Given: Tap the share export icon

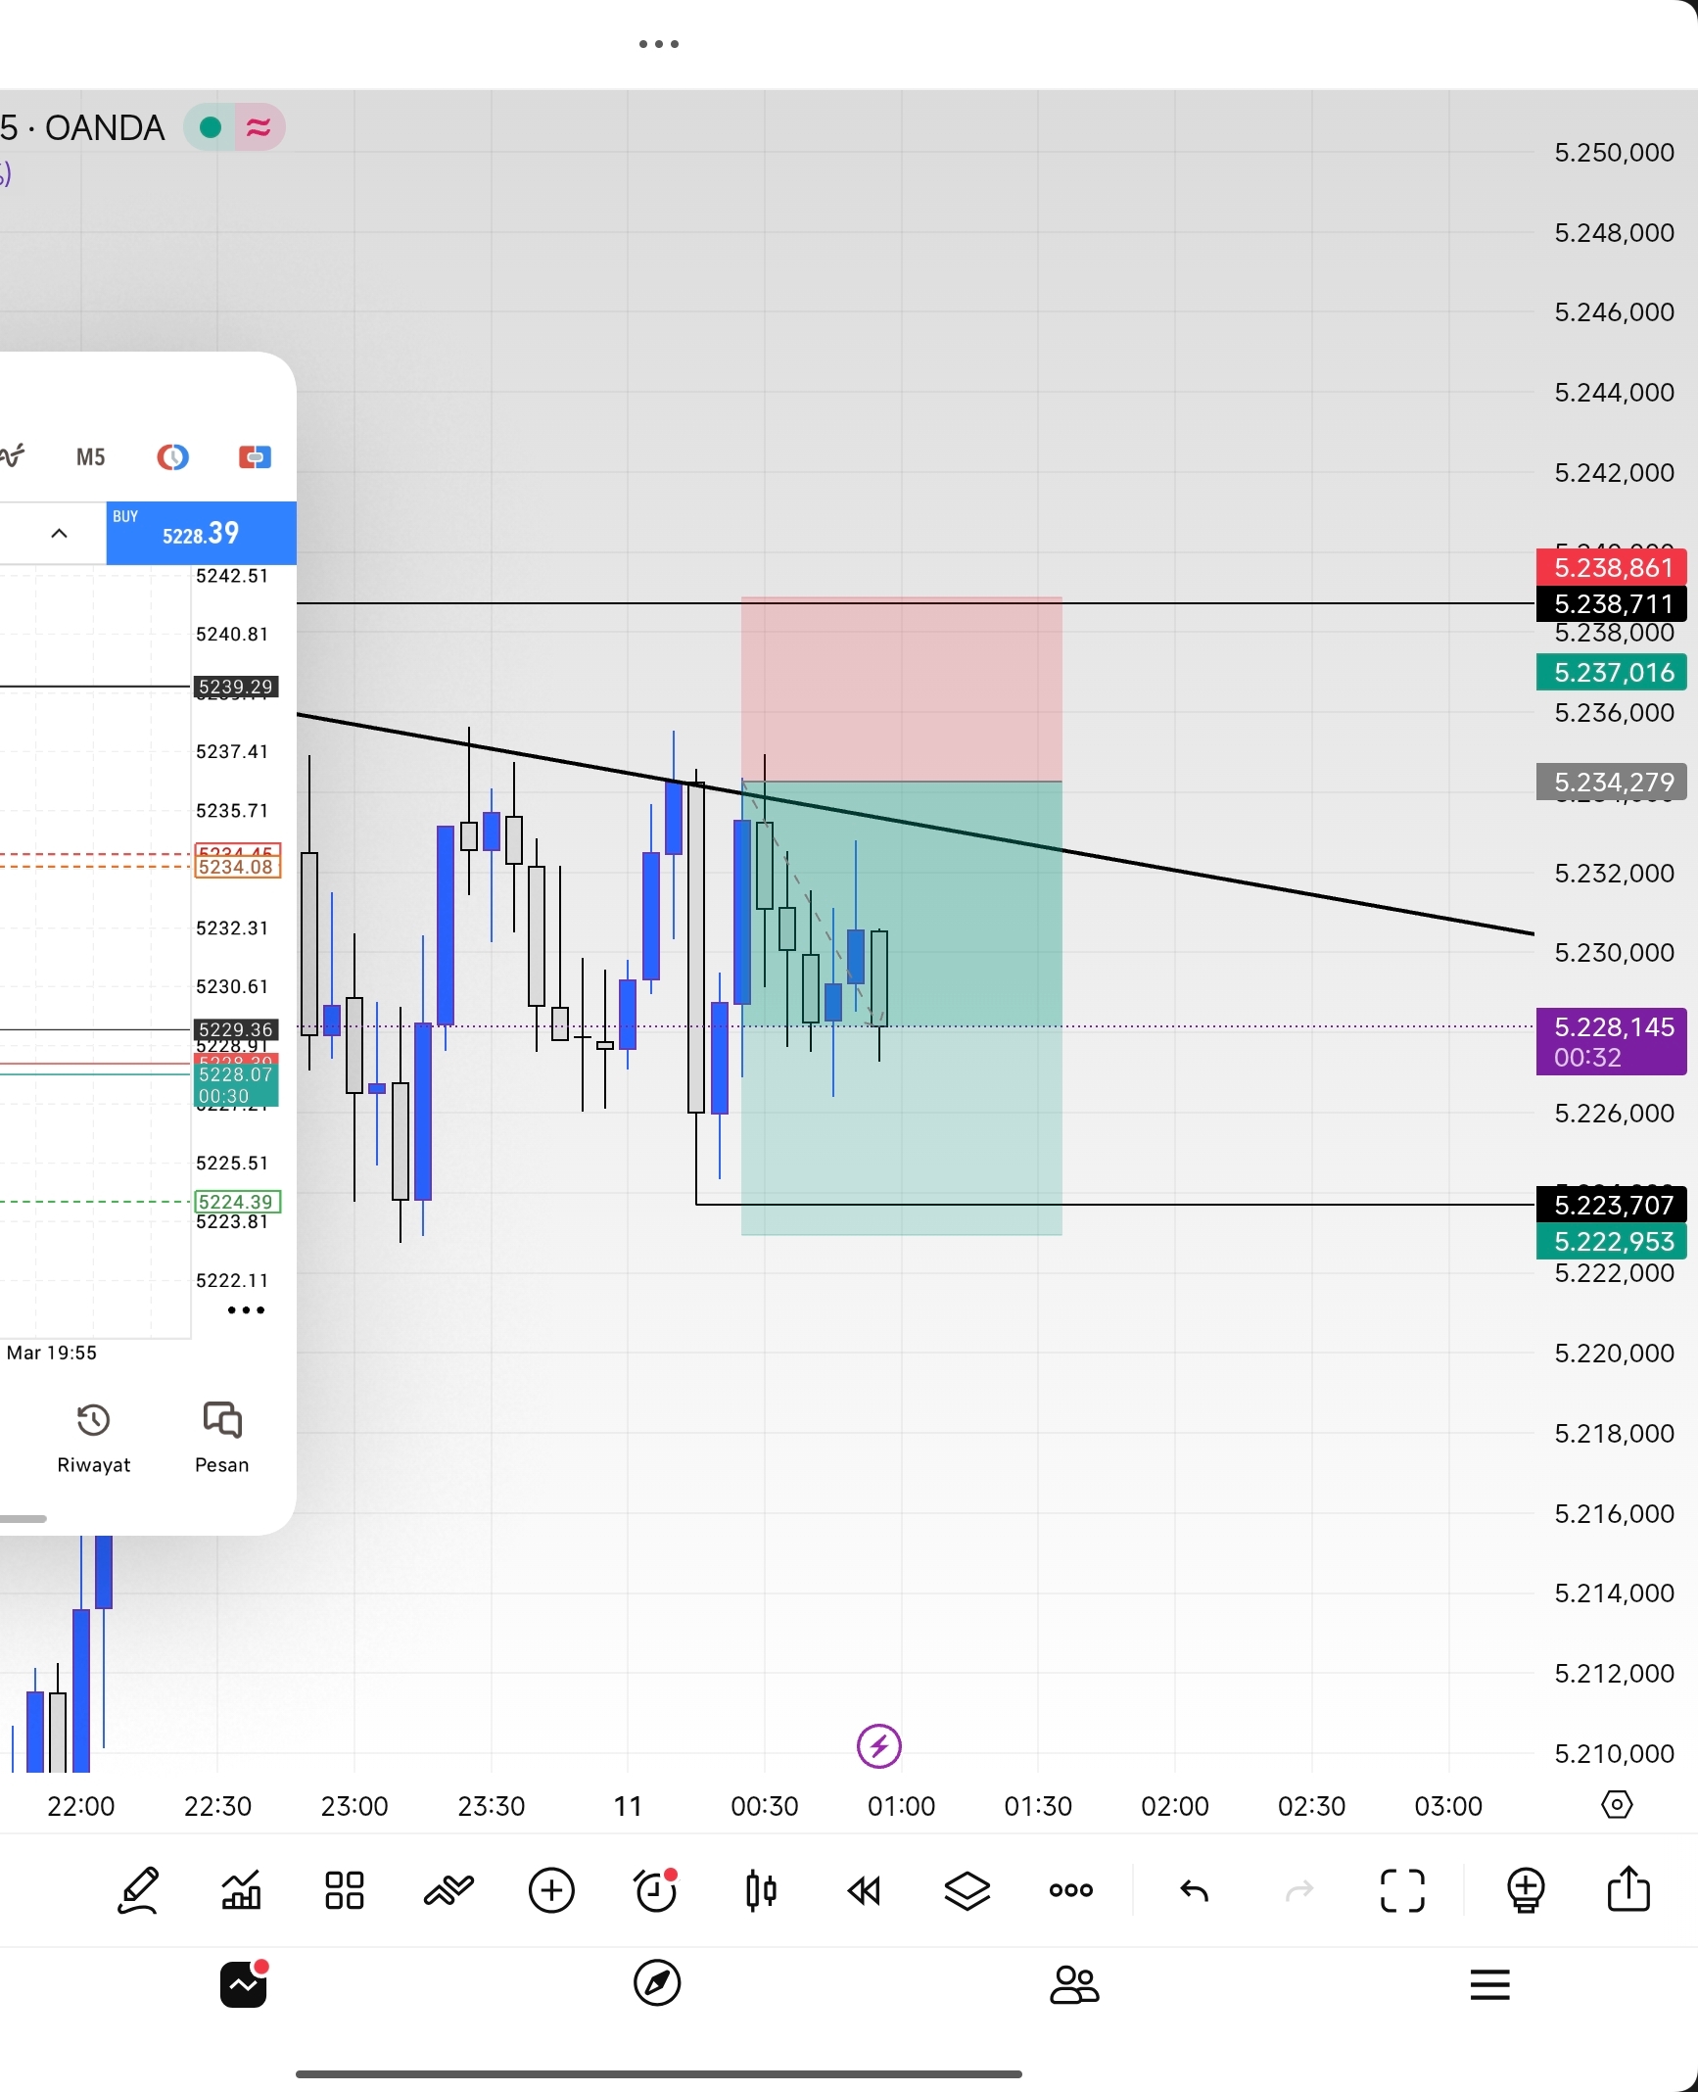Looking at the screenshot, I should (x=1629, y=1888).
